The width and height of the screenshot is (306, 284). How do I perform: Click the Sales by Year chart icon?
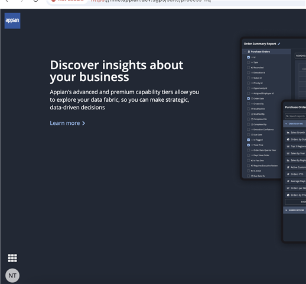[x=288, y=153]
